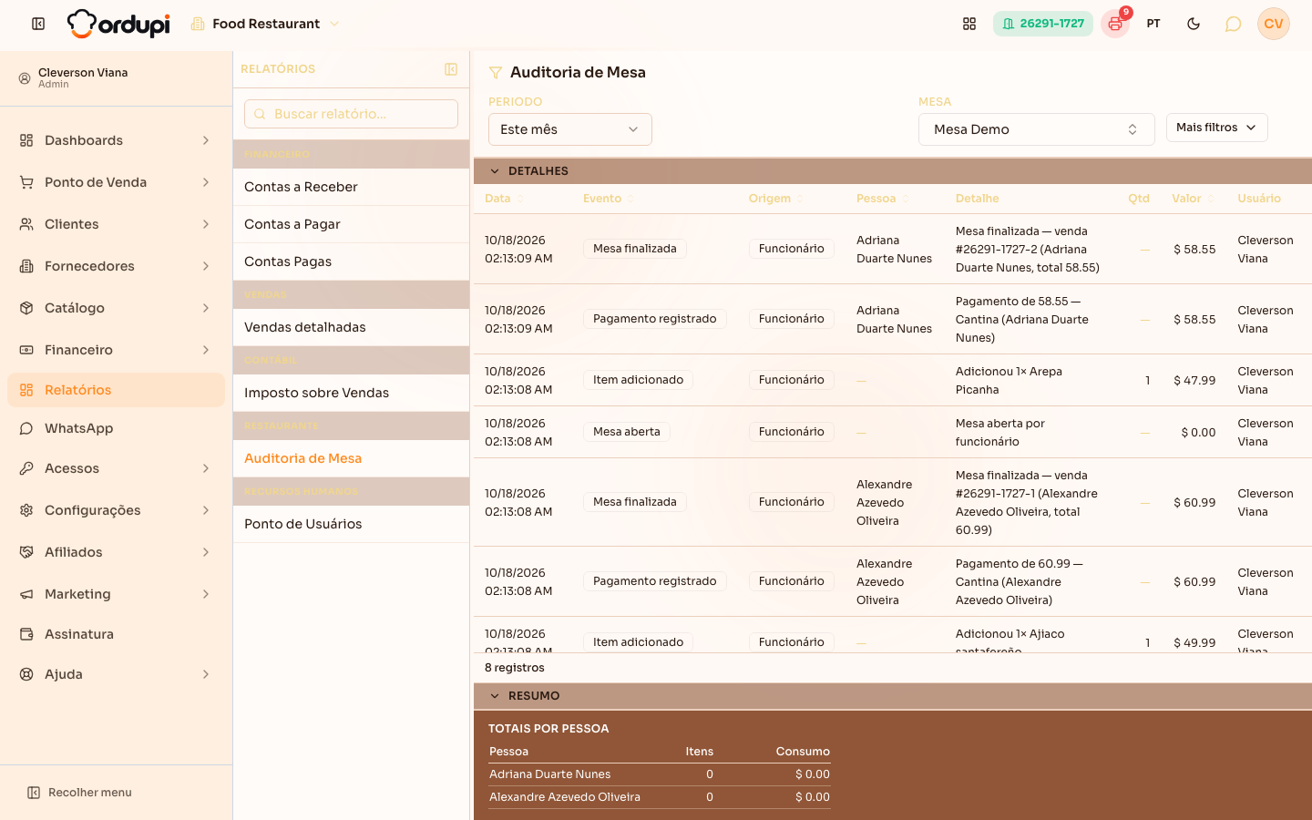Open the Ponto de Usuários report
Screen dimensions: 1312x820
point(351,524)
